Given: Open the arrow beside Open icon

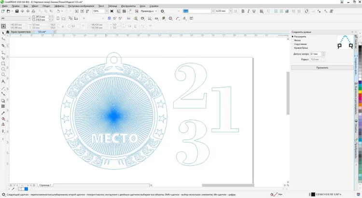Looking at the screenshot, I should click(x=12, y=11).
